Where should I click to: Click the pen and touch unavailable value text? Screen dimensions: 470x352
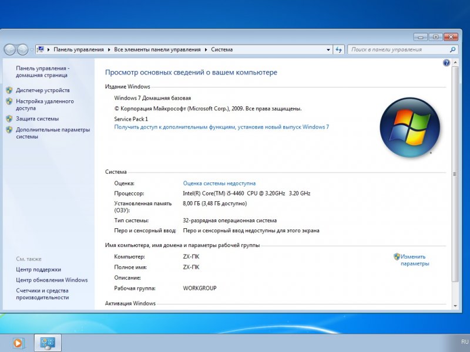click(x=251, y=231)
